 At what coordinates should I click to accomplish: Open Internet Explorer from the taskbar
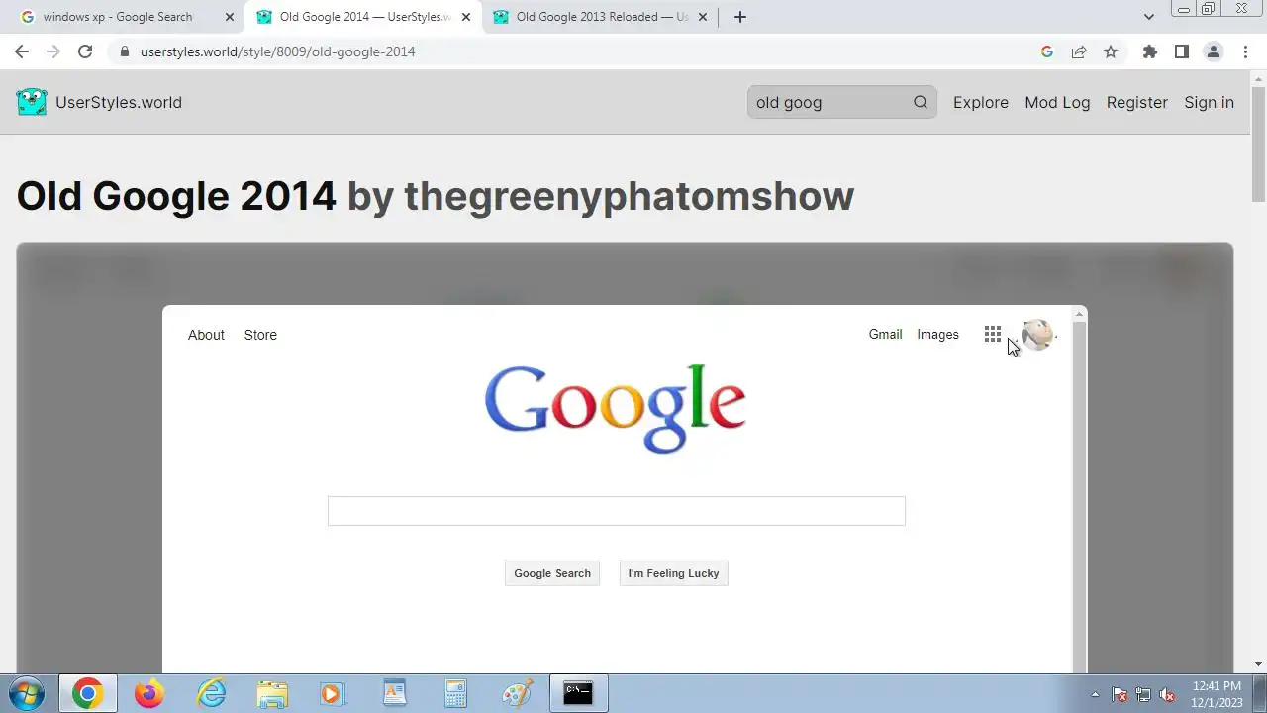pyautogui.click(x=211, y=693)
